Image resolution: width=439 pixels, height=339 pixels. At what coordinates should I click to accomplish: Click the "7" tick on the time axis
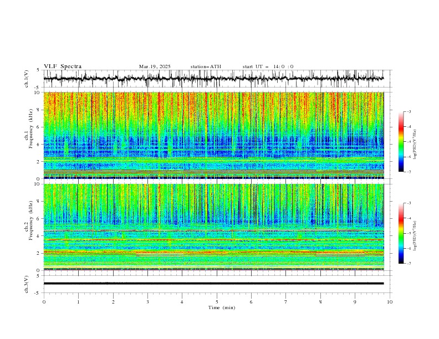pos(286,302)
